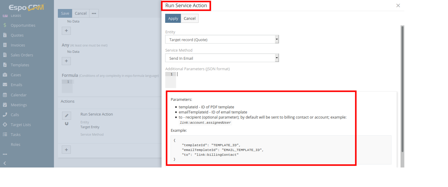
Task: Click the Emails envelope icon
Action: pos(5,85)
